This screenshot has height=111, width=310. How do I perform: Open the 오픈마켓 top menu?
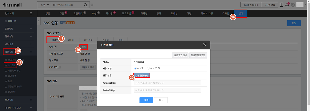tap(78, 14)
